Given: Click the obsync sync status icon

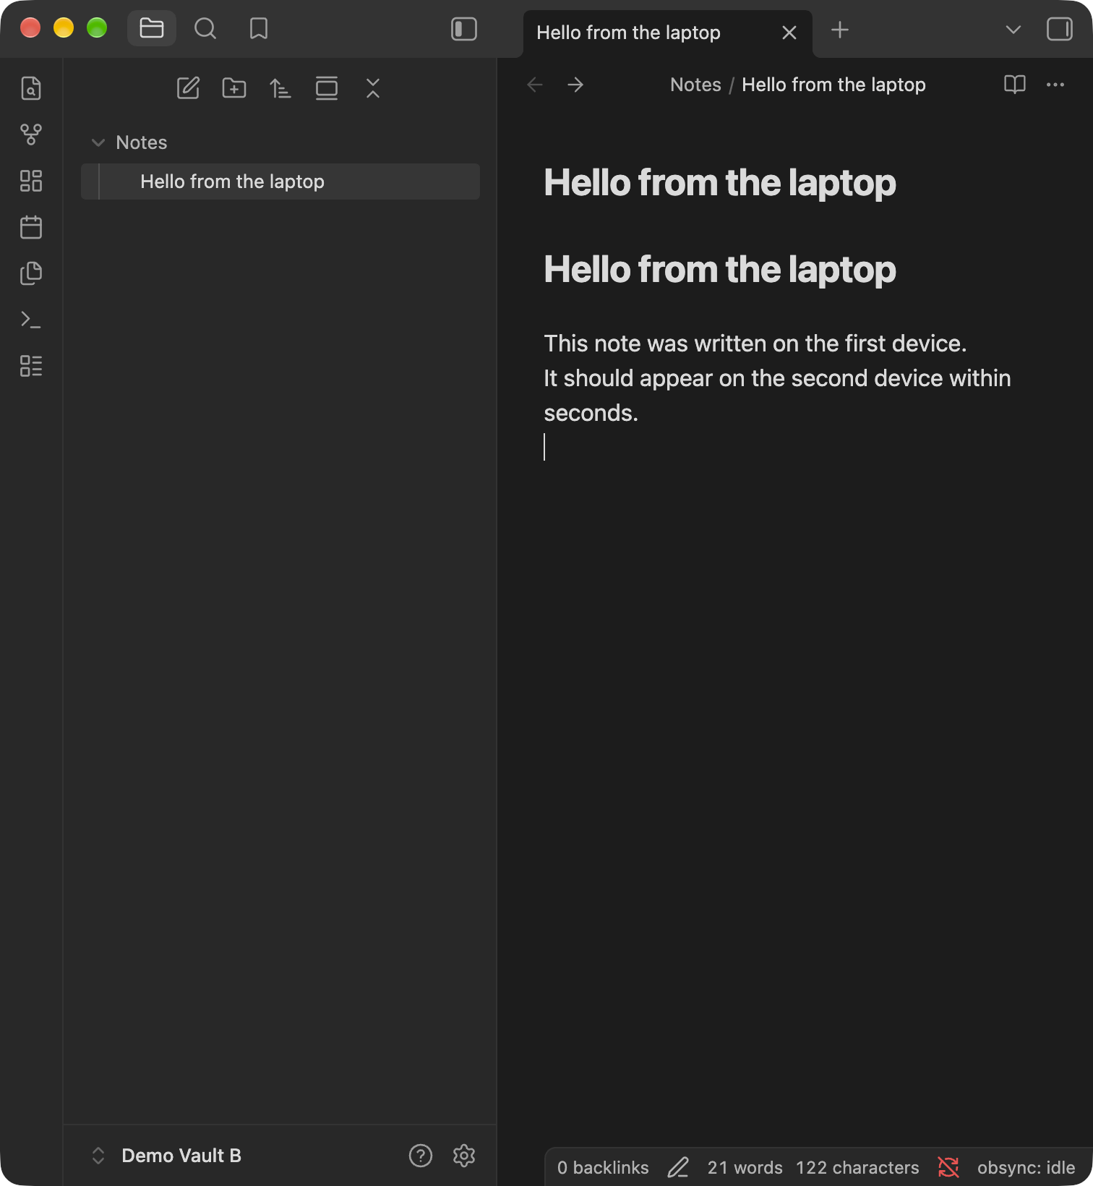Looking at the screenshot, I should tap(948, 1167).
